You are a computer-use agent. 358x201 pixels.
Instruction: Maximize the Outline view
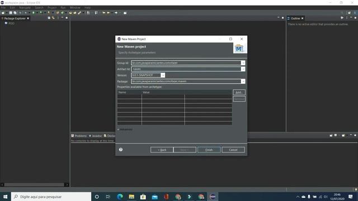pyautogui.click(x=355, y=18)
